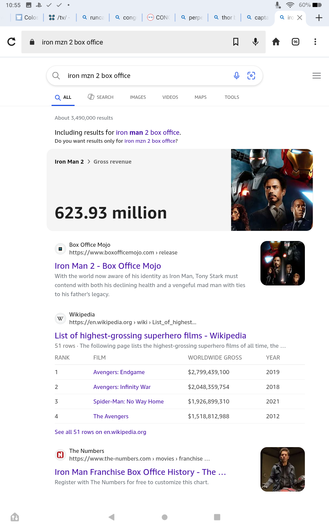Image resolution: width=329 pixels, height=527 pixels.
Task: Close the current 'iro' tab
Action: (300, 18)
